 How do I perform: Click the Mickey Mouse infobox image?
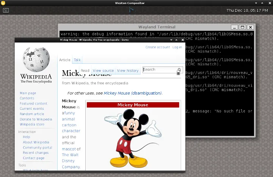point(133,139)
